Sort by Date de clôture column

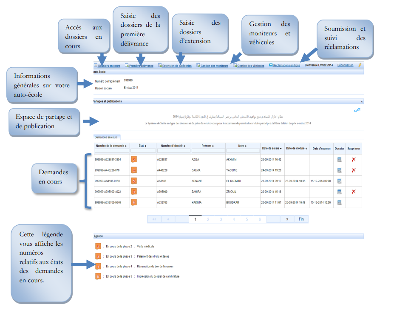(x=296, y=148)
